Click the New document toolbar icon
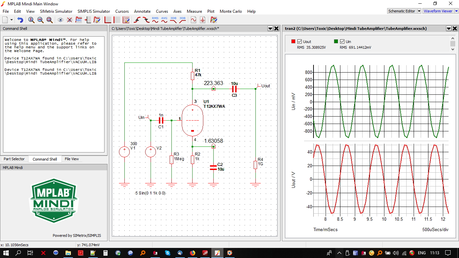This screenshot has height=258, width=459. [x=6, y=20]
